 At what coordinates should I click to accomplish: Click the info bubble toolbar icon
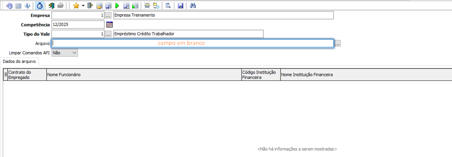[x=27, y=6]
